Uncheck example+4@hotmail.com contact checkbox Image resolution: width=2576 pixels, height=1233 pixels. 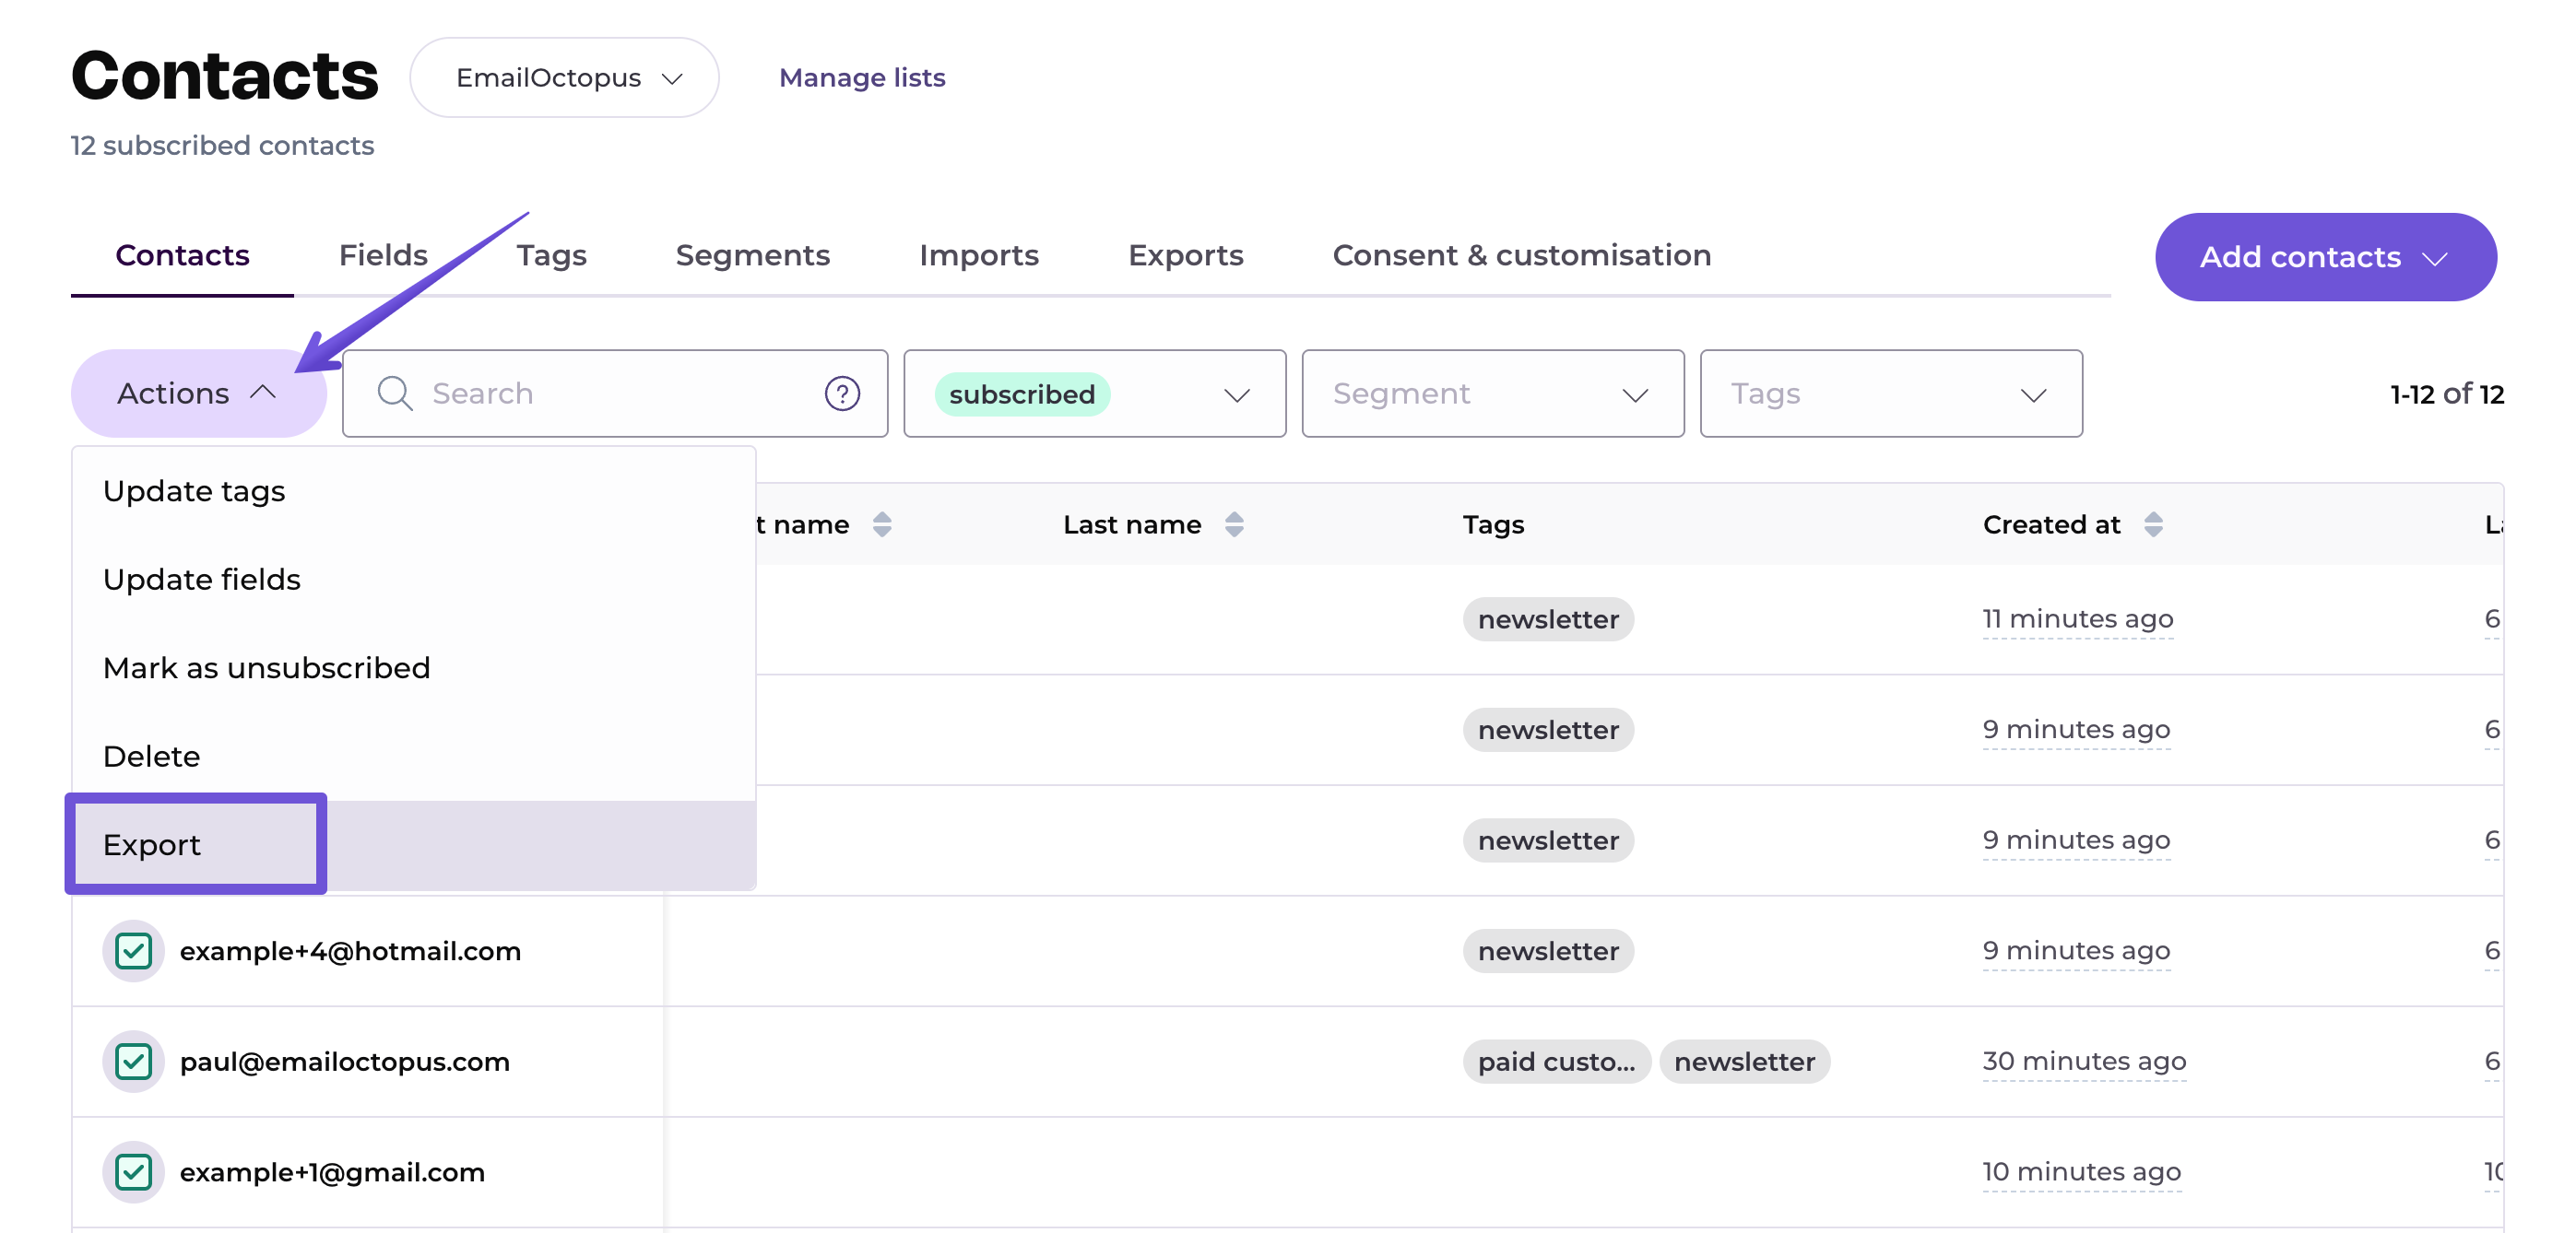(133, 951)
